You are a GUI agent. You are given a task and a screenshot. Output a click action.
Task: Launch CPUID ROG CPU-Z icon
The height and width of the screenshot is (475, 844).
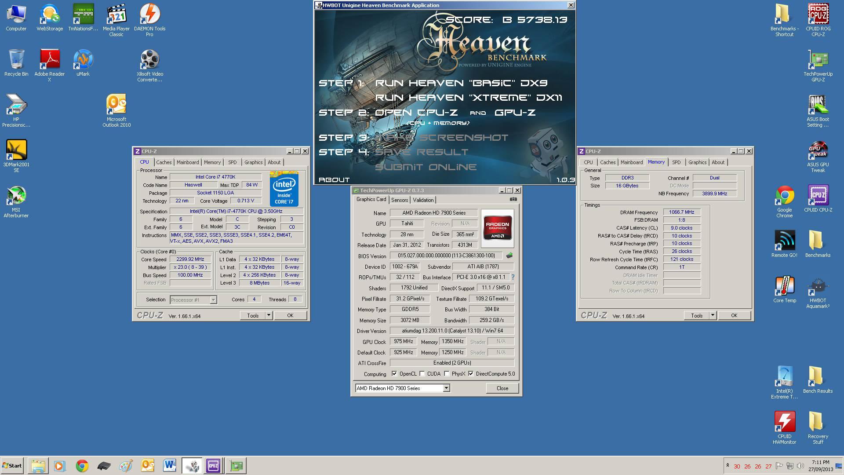tap(818, 21)
